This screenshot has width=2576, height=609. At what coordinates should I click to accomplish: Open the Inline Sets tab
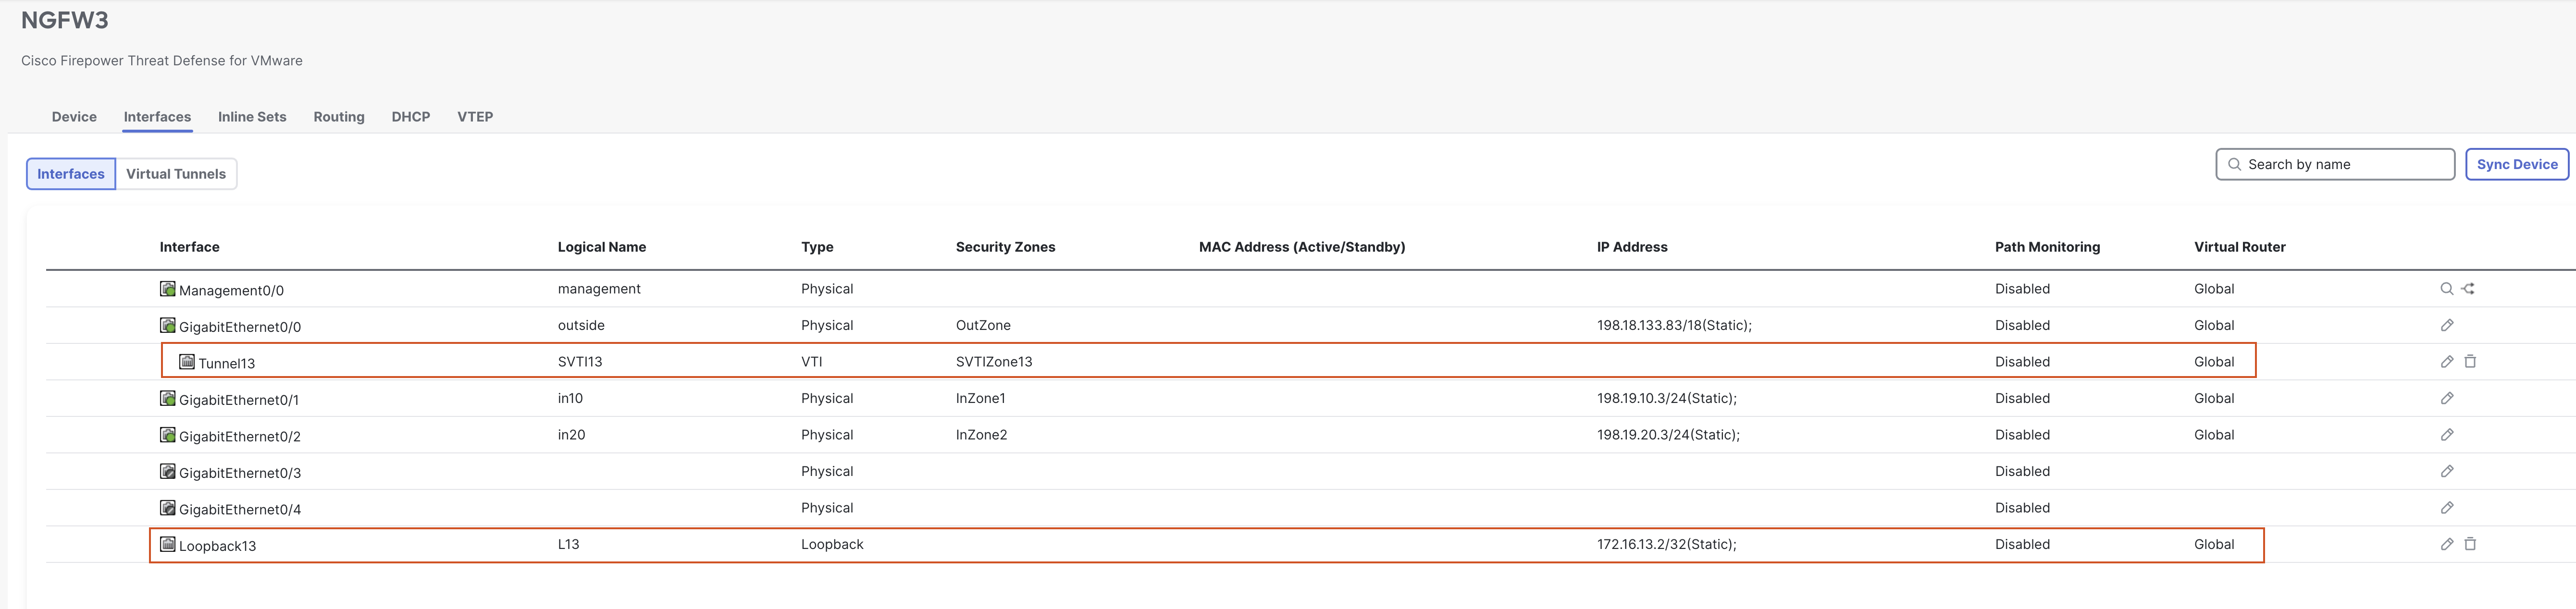tap(252, 117)
